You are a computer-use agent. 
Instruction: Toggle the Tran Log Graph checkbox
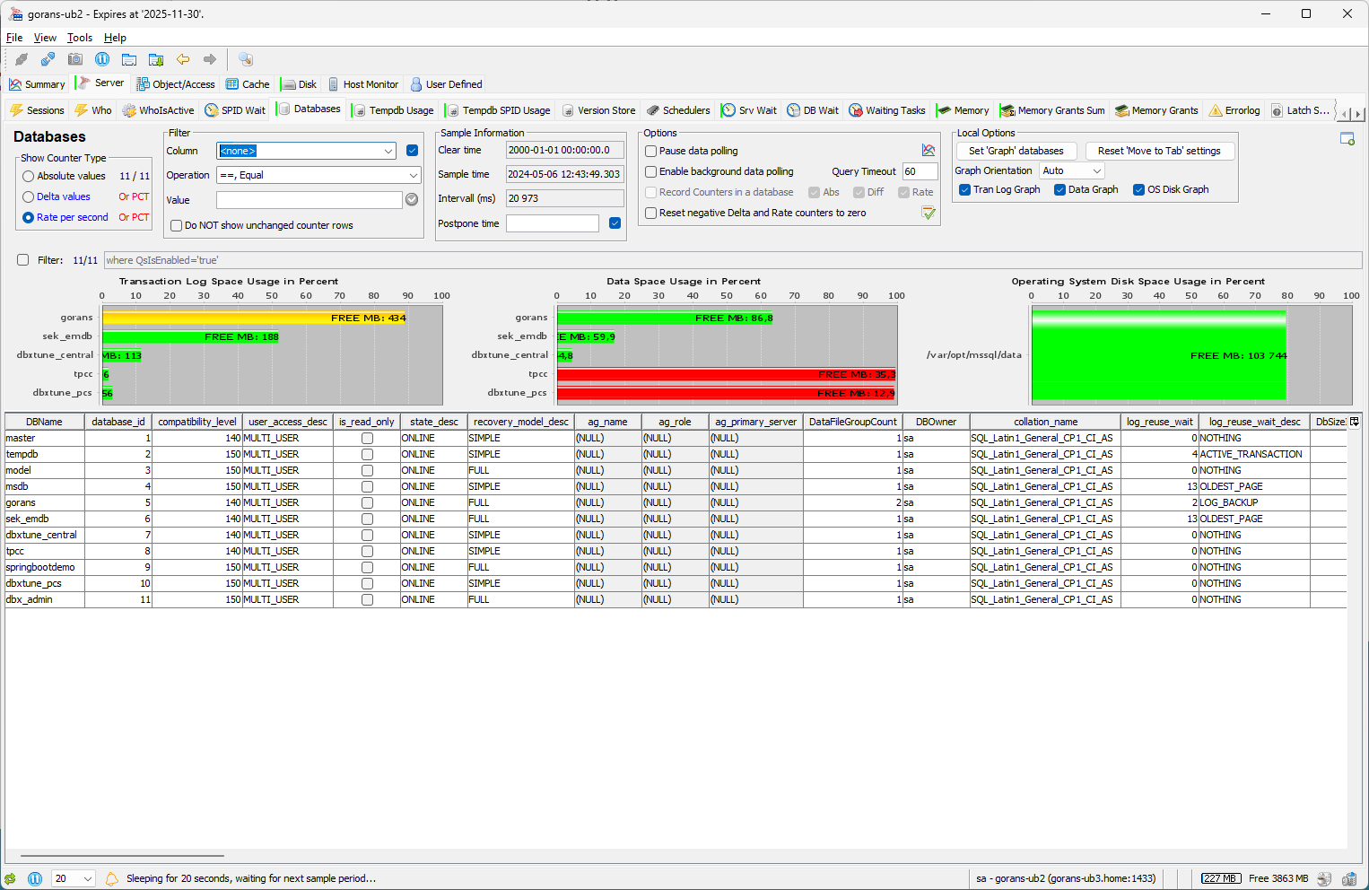(x=965, y=190)
